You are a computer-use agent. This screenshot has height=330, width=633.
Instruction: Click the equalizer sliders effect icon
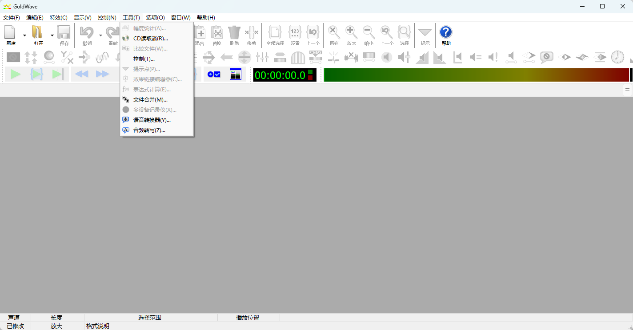tap(262, 57)
